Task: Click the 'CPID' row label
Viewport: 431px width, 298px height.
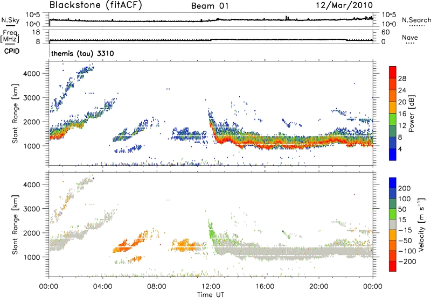Action: point(12,51)
